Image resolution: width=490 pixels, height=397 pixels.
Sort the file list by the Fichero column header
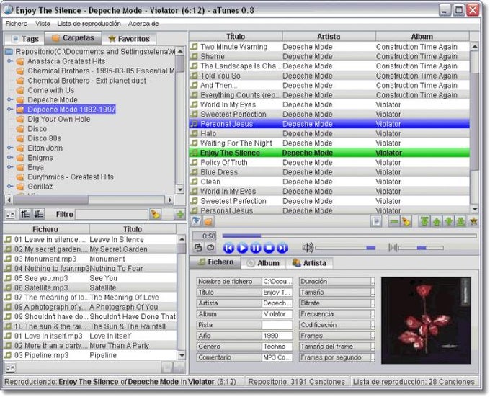(x=45, y=229)
